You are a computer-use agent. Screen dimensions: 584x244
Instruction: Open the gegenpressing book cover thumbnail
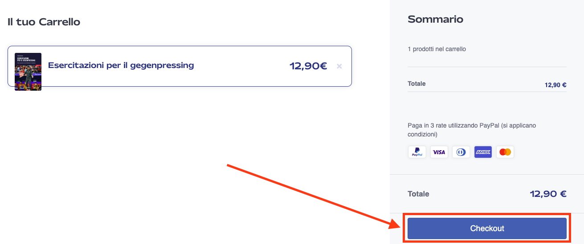click(x=28, y=72)
